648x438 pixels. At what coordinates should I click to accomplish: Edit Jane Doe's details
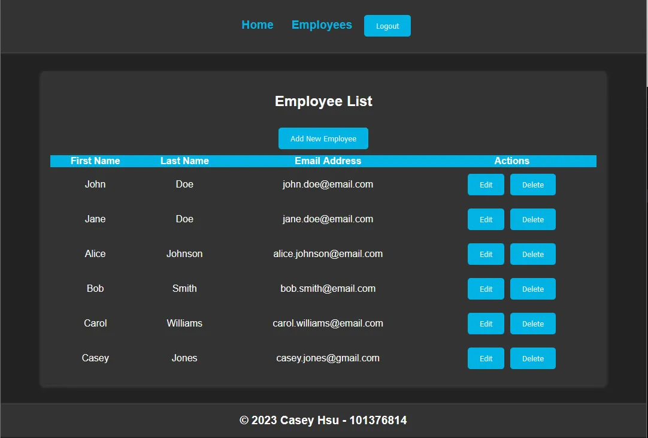pos(485,219)
